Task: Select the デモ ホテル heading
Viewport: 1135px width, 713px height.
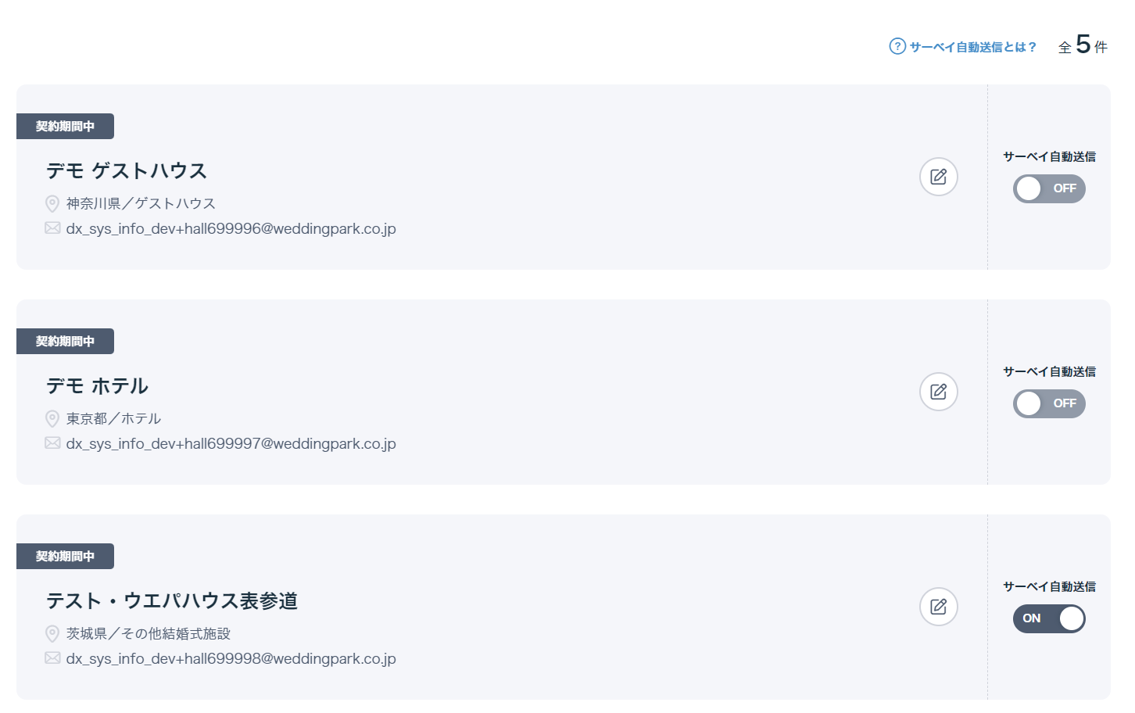Action: [x=97, y=385]
